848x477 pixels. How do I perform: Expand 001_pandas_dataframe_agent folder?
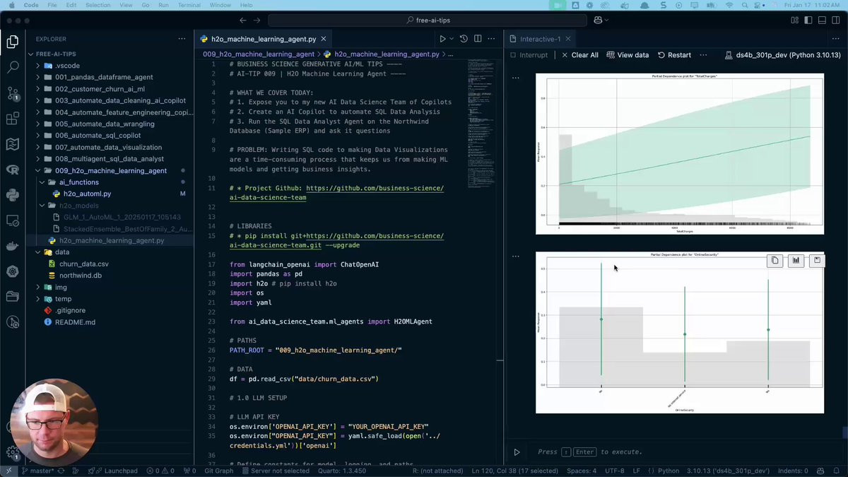click(110, 77)
